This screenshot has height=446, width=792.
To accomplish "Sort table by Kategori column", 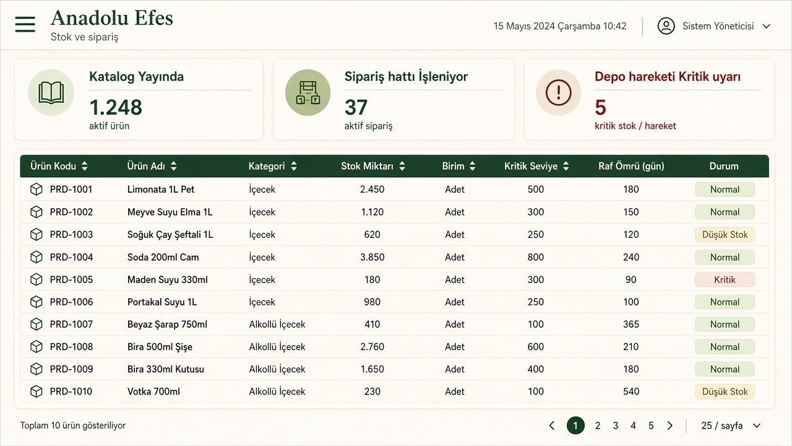I will [x=273, y=166].
